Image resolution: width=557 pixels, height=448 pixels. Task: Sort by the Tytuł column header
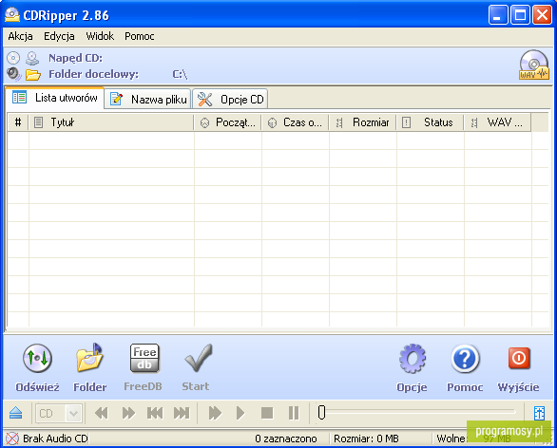point(111,122)
